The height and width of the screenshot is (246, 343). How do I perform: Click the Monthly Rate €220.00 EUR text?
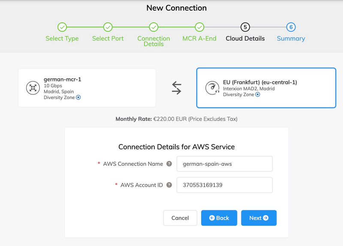(177, 119)
